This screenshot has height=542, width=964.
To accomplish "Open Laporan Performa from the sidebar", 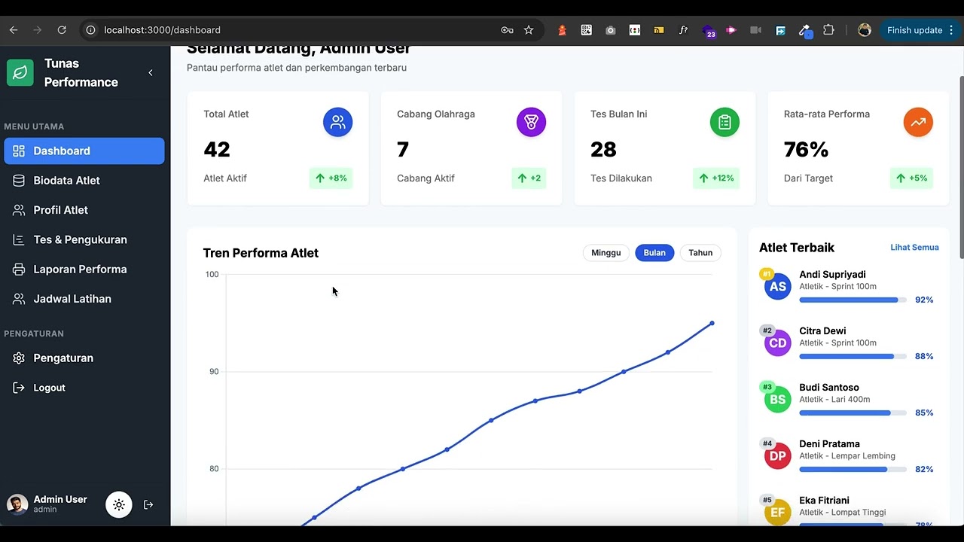I will point(84,269).
